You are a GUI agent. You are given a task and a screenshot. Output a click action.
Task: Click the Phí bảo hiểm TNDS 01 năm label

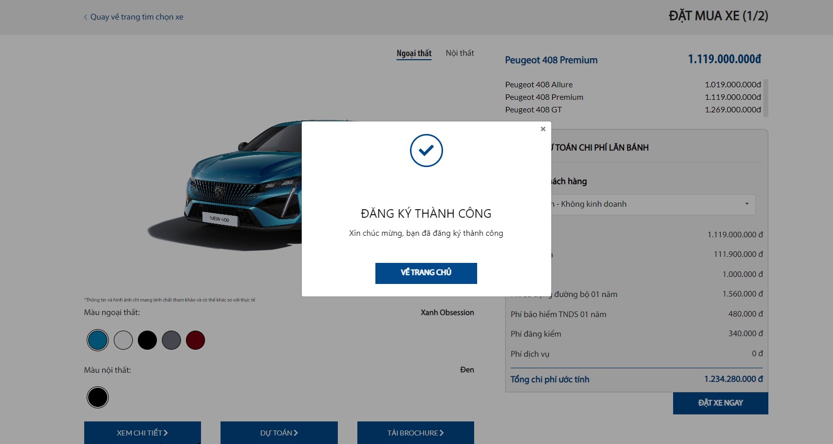click(x=558, y=315)
